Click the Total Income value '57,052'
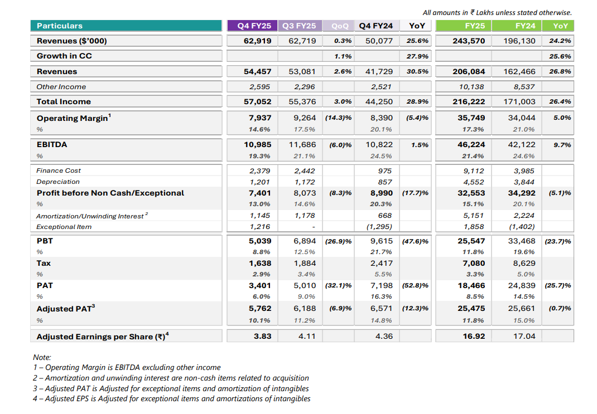 (257, 101)
